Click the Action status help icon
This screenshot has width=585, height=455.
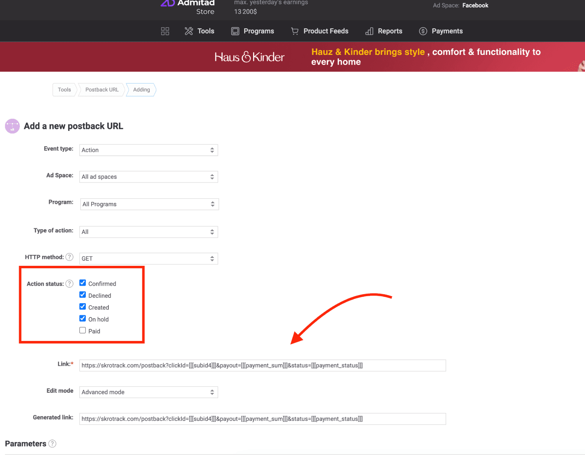[x=69, y=284]
